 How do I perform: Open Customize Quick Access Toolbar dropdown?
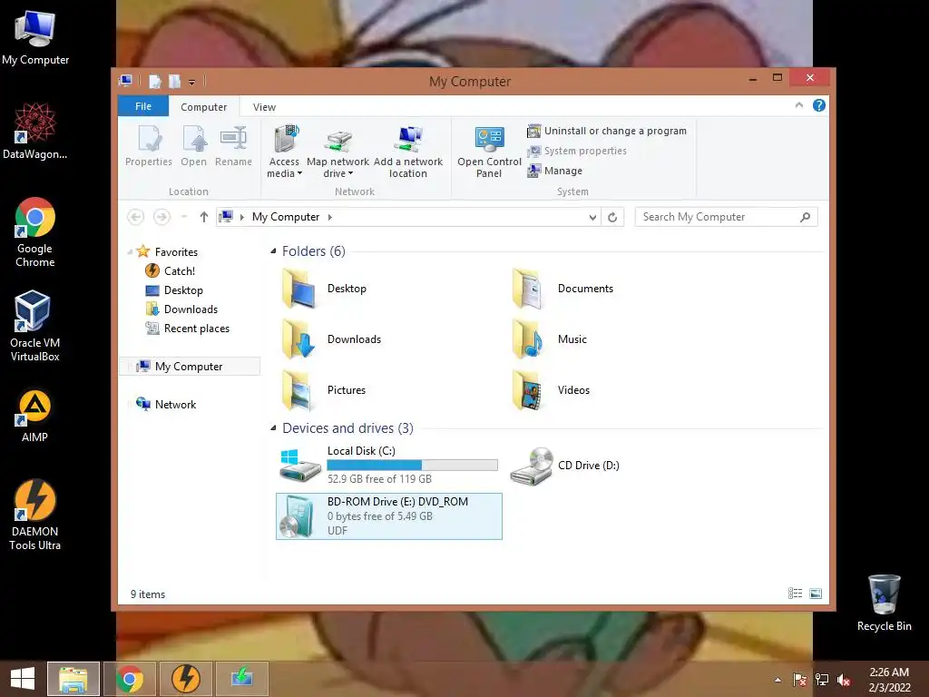[192, 82]
